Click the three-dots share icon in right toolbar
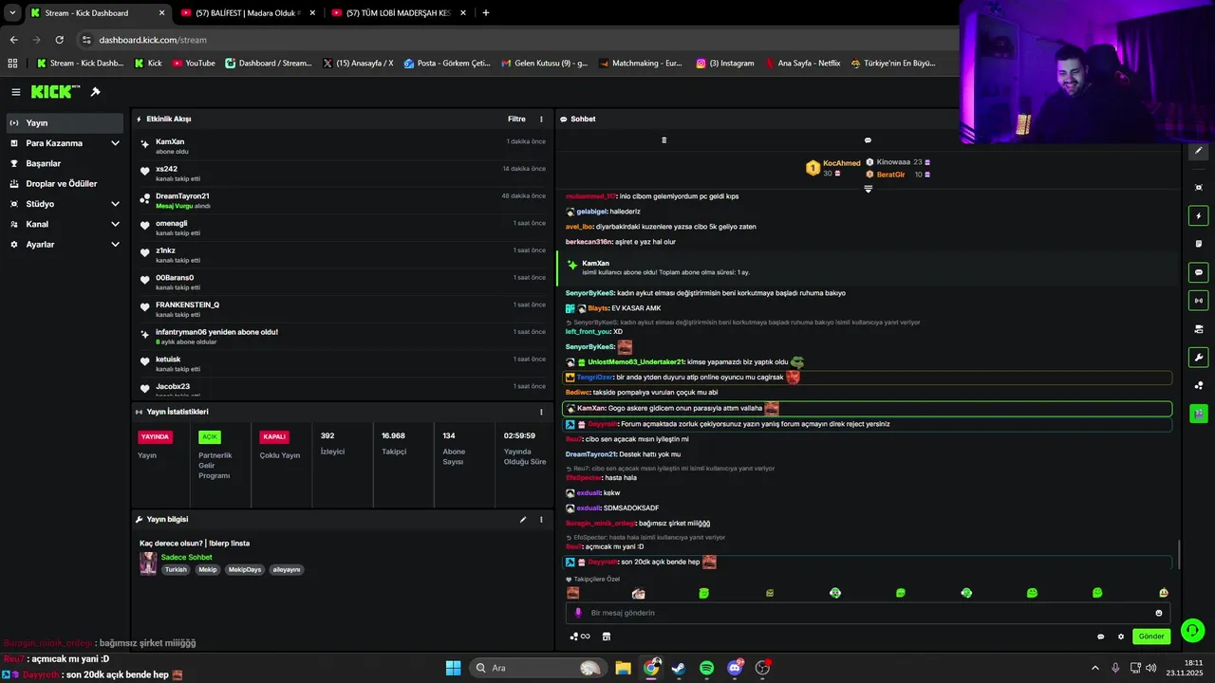 [1198, 385]
